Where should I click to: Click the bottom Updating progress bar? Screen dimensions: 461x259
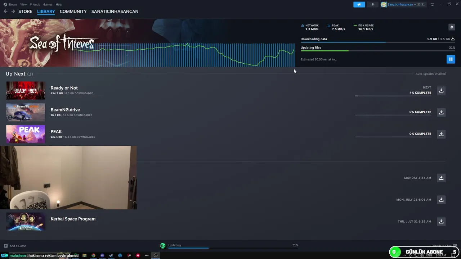point(233,248)
